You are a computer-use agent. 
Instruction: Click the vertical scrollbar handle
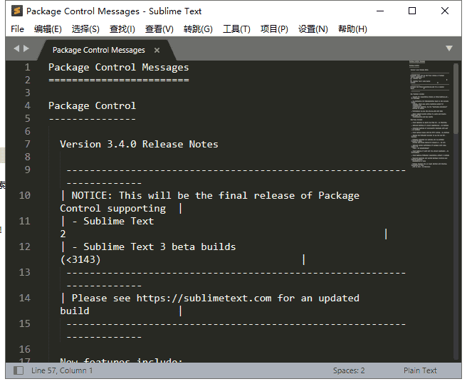point(456,99)
